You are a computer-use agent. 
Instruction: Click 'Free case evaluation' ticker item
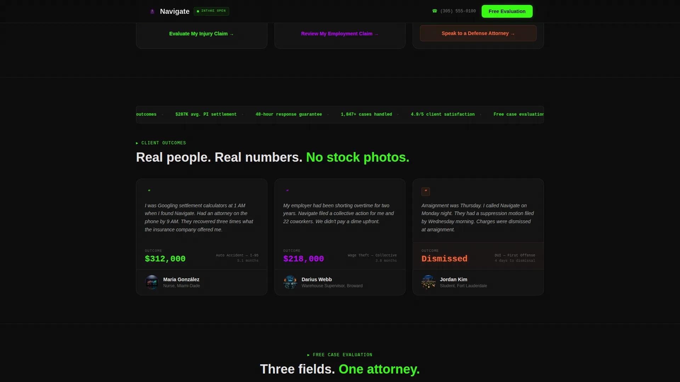tap(518, 114)
